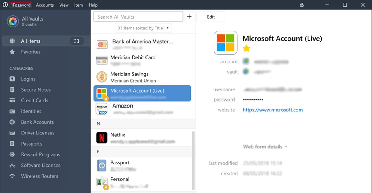Click the Amazon item title

123,106
